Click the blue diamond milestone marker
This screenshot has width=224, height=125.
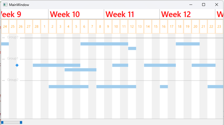click(17, 65)
